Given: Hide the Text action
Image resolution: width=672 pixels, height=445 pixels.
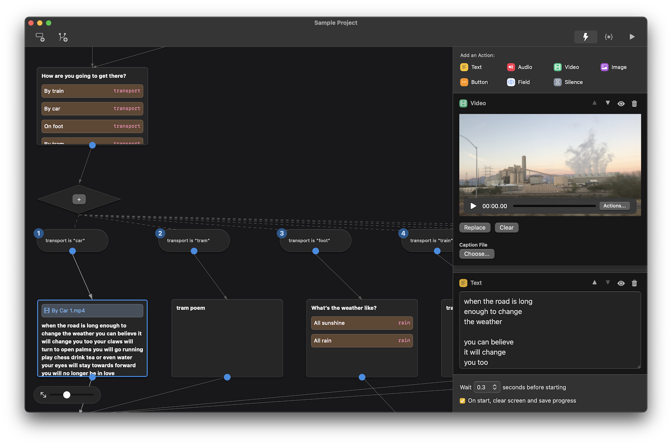Looking at the screenshot, I should coord(621,283).
